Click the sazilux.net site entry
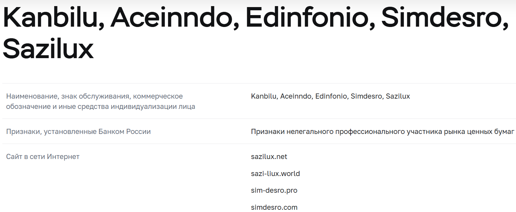Image resolution: width=516 pixels, height=212 pixels. click(x=269, y=157)
